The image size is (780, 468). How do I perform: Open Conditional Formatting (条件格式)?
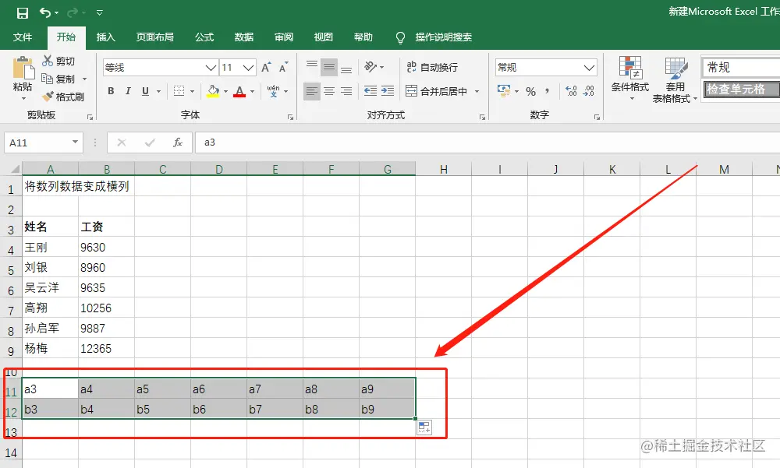(x=629, y=79)
